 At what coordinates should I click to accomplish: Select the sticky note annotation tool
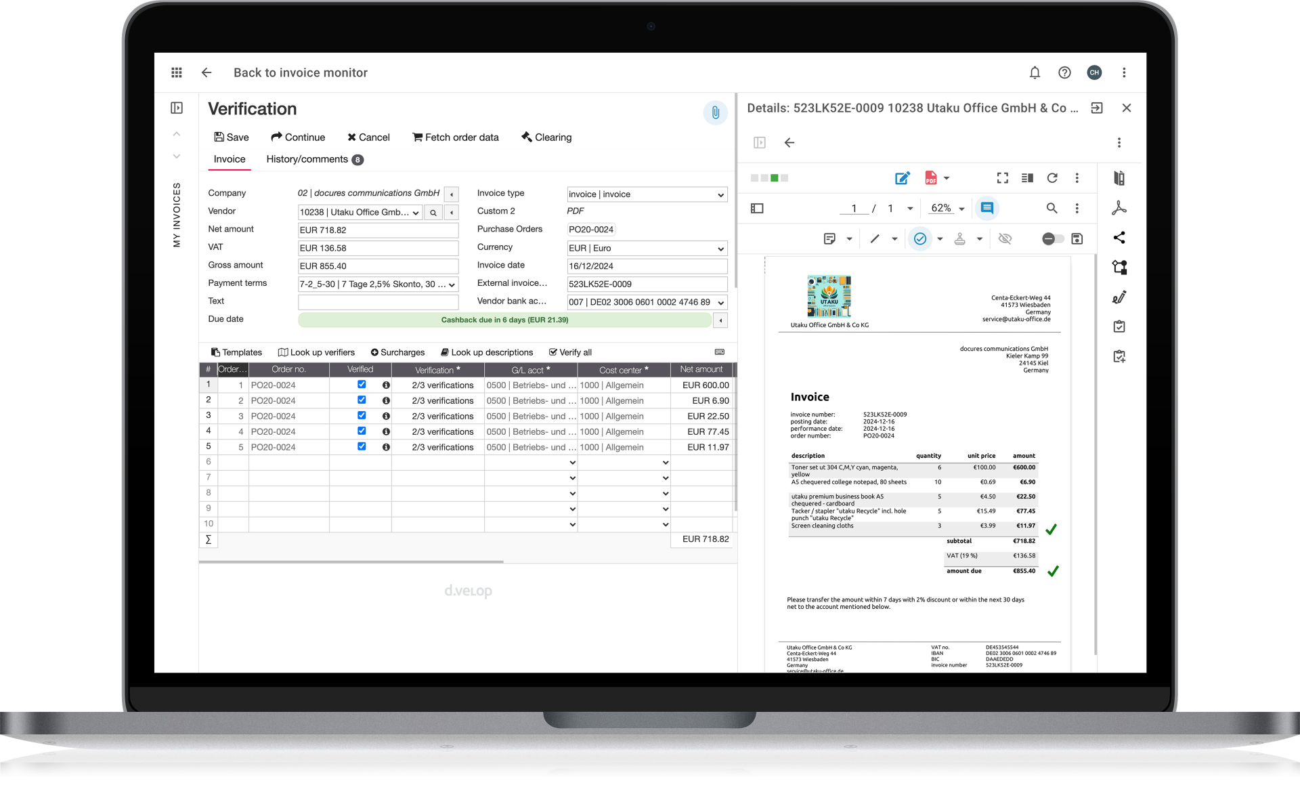(829, 240)
